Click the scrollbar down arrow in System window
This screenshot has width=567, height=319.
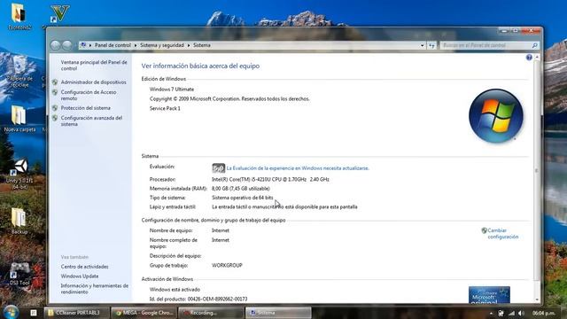click(537, 300)
